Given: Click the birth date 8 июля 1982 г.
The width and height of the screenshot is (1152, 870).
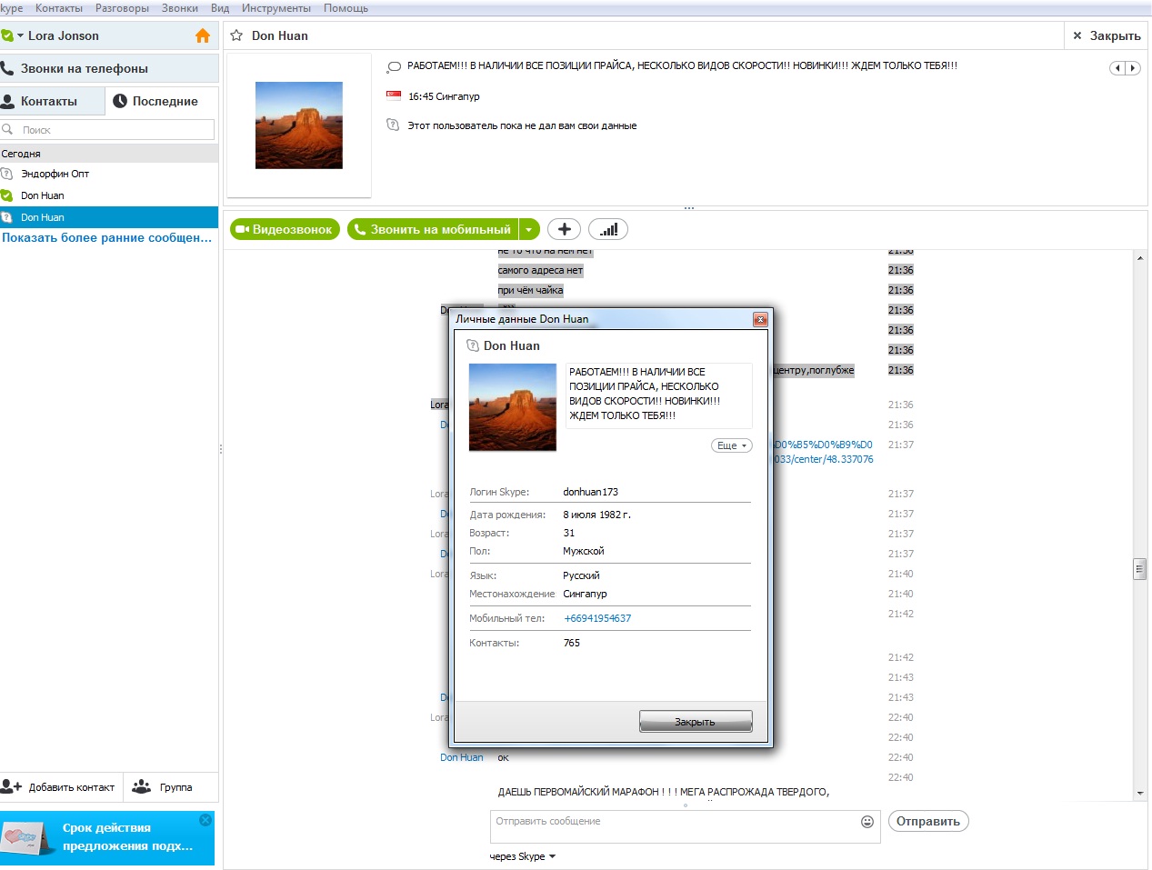Looking at the screenshot, I should click(x=596, y=515).
